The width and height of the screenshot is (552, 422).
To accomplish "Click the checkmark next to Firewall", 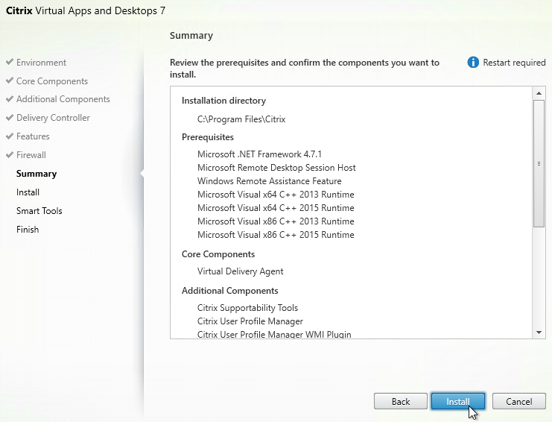I will (x=10, y=154).
